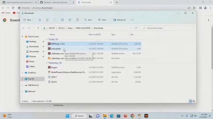The width and height of the screenshot is (213, 119).
Task: Open address bar history dropdown
Action: click(x=131, y=28)
